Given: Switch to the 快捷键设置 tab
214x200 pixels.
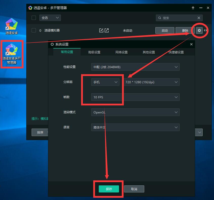Looking at the screenshot, I should (176, 52).
